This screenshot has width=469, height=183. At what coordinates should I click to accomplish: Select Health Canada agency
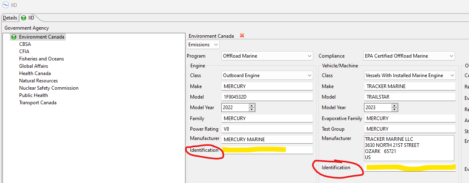pos(35,73)
